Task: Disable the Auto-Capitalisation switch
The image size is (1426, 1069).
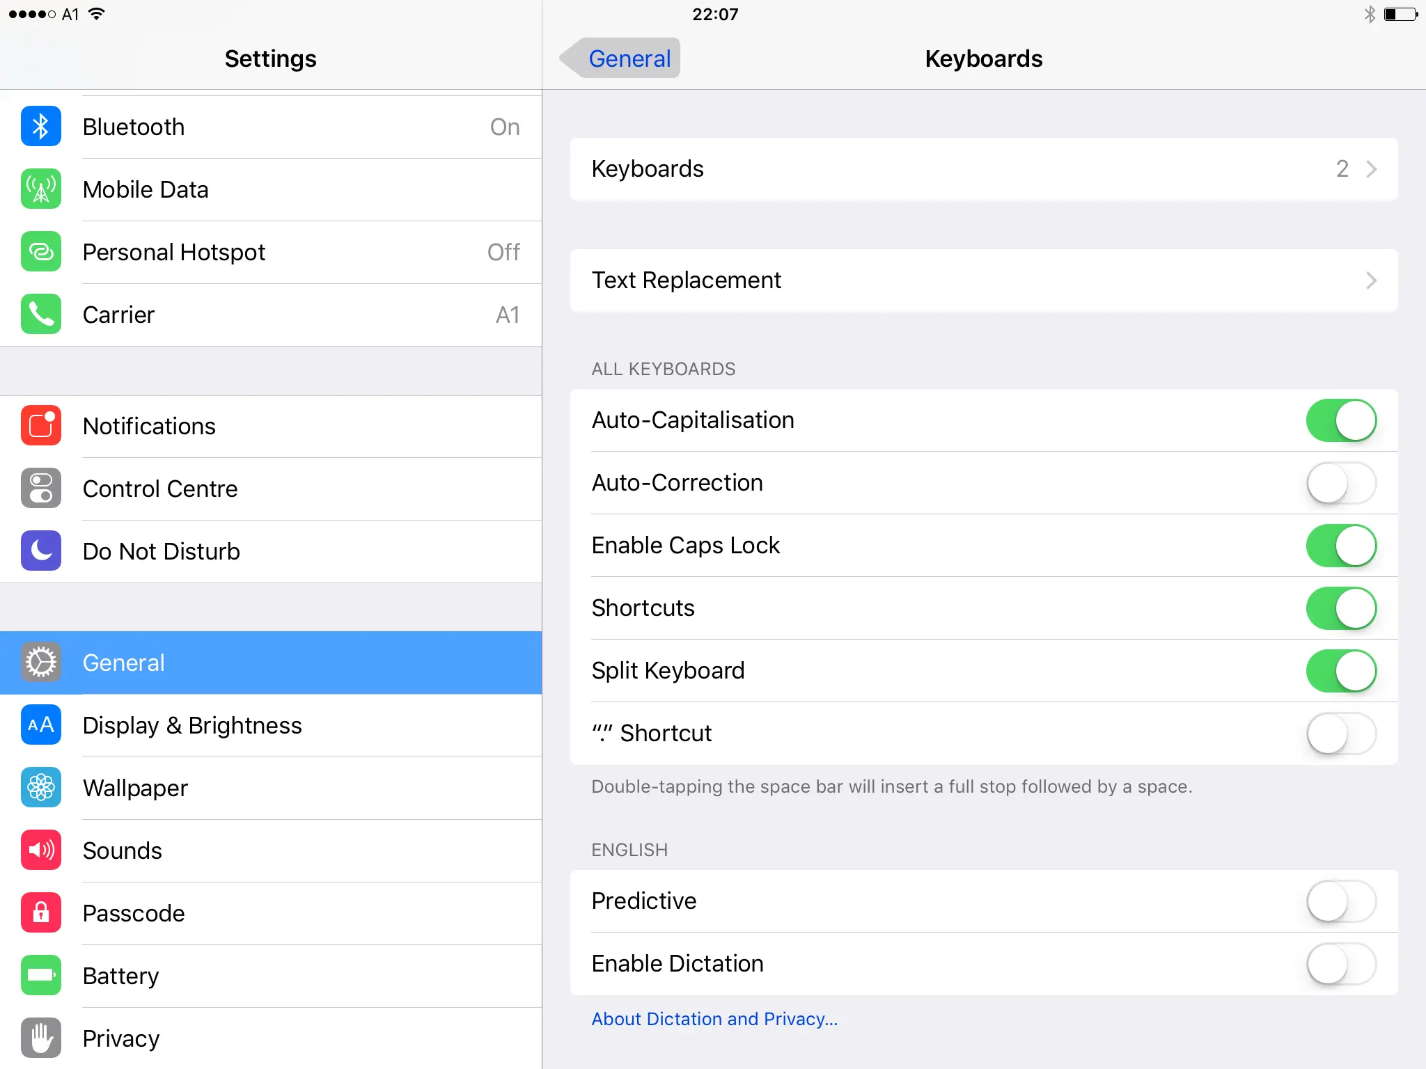Action: [1340, 420]
